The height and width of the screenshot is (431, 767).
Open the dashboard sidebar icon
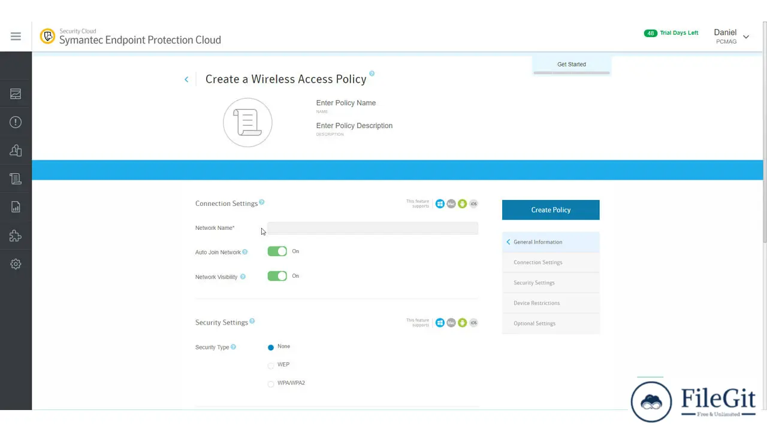[x=16, y=94]
